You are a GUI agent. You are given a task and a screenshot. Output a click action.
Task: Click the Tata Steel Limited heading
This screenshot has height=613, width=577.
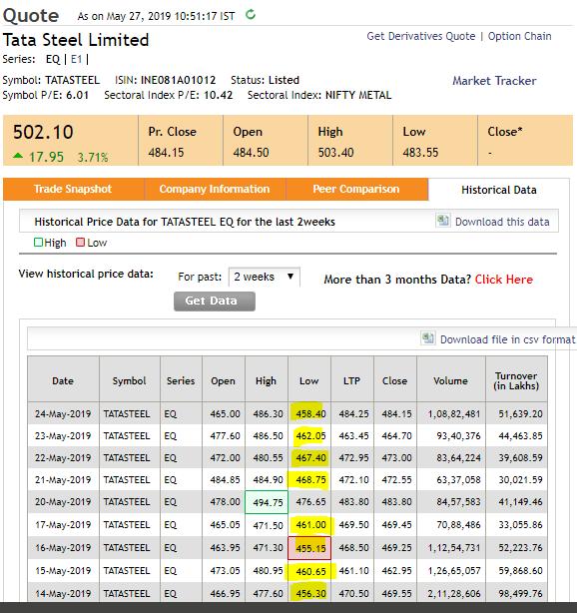pos(76,40)
